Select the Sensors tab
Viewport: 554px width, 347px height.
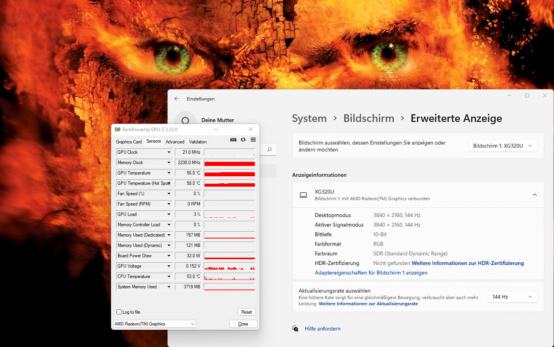pyautogui.click(x=154, y=141)
